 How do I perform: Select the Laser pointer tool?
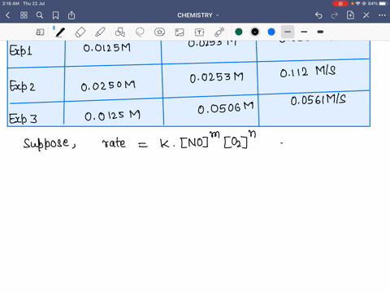tap(219, 32)
